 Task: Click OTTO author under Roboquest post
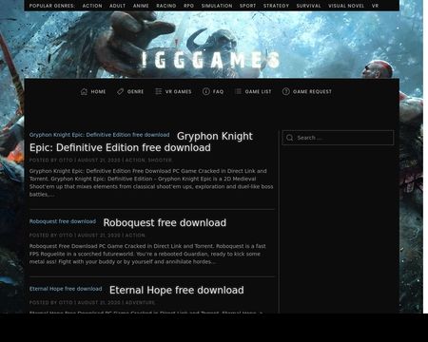pyautogui.click(x=66, y=236)
